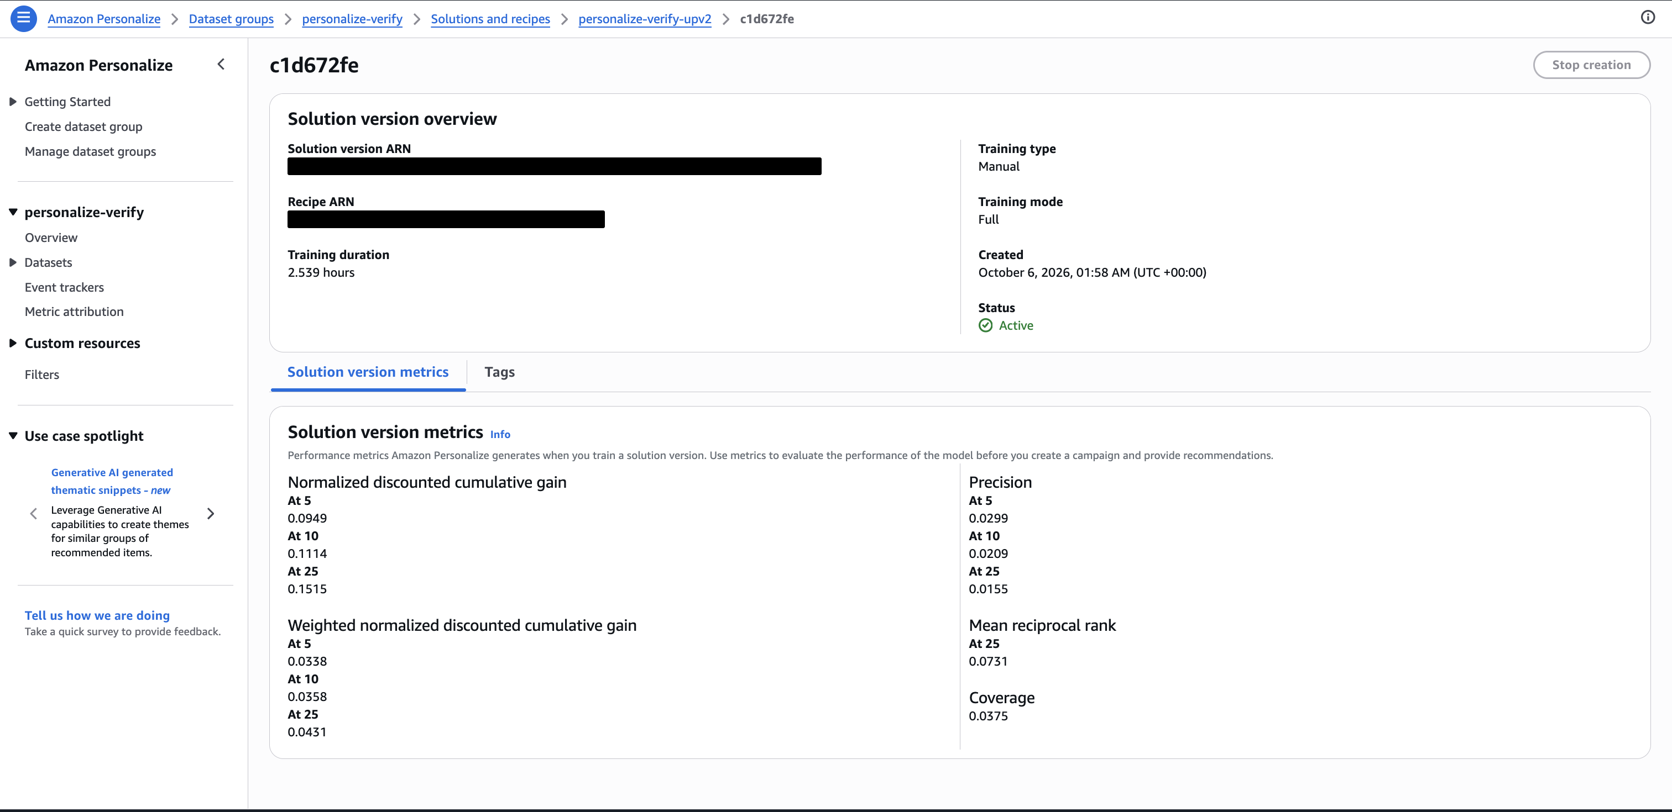1672x812 pixels.
Task: Switch to the Solution version metrics tab
Action: [x=368, y=372]
